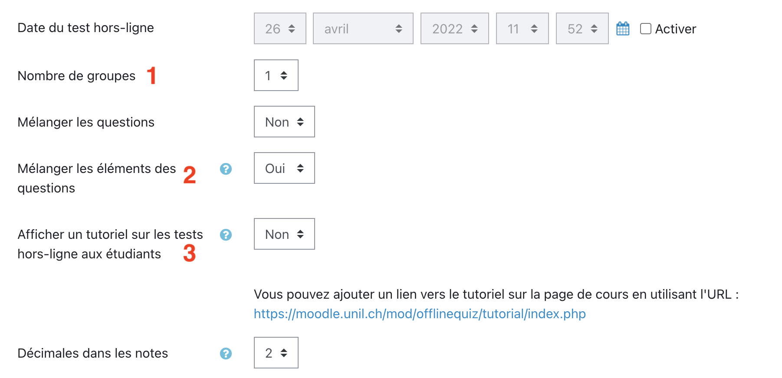The width and height of the screenshot is (782, 378).
Task: Open the Mélanger les questions dropdown
Action: click(x=284, y=122)
